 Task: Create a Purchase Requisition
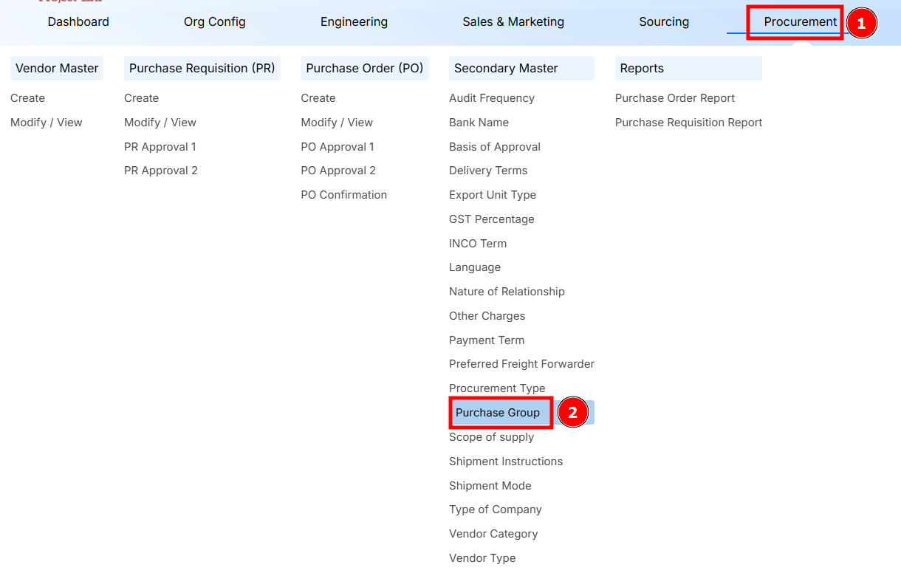pyautogui.click(x=141, y=97)
